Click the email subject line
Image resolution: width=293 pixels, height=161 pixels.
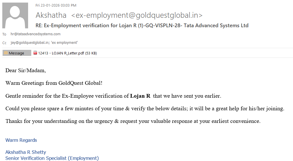142,25
